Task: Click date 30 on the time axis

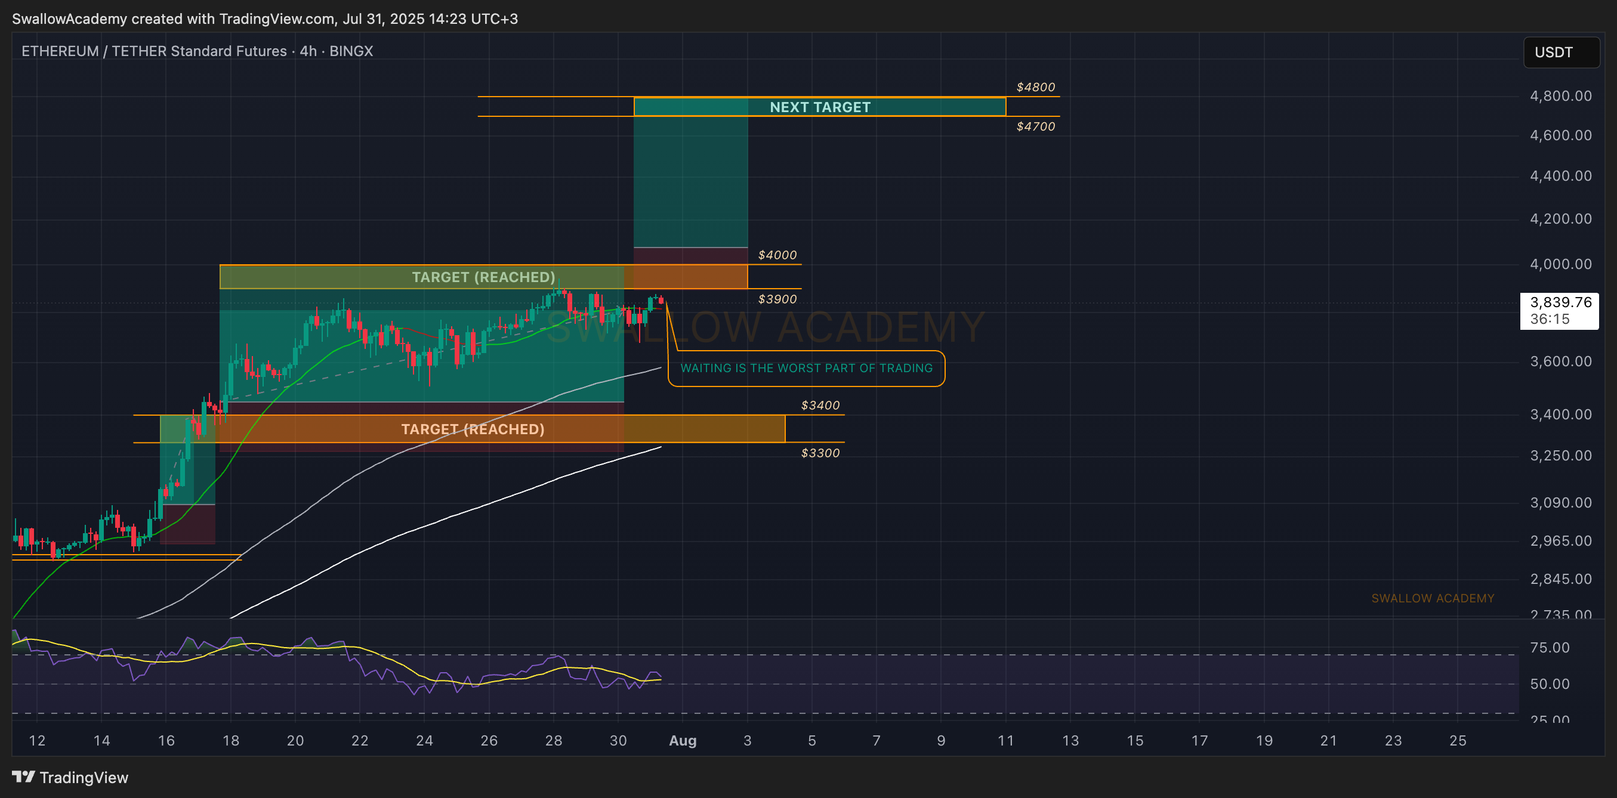Action: pos(618,741)
